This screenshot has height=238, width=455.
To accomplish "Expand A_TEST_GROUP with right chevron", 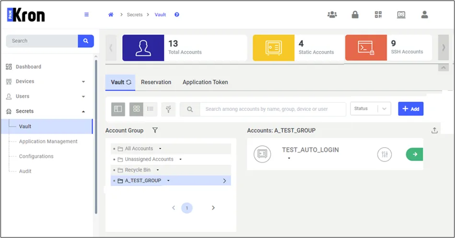I will tap(224, 181).
